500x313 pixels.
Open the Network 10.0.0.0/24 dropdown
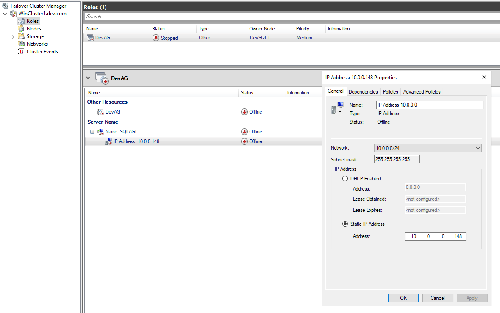click(x=428, y=148)
